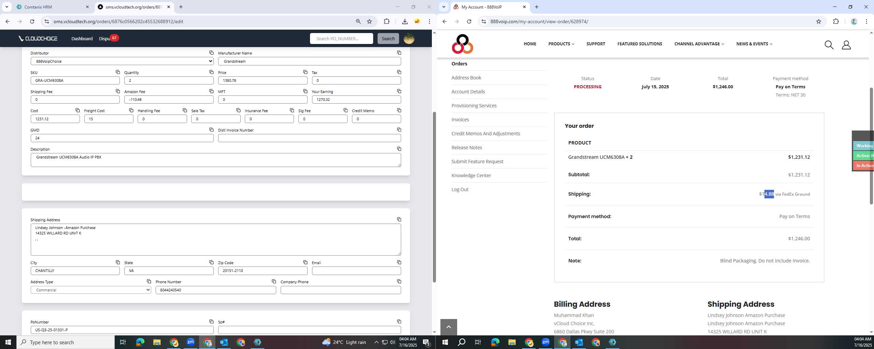
Task: Expand the PRODUCTS menu on 888VoIP
Action: [561, 44]
